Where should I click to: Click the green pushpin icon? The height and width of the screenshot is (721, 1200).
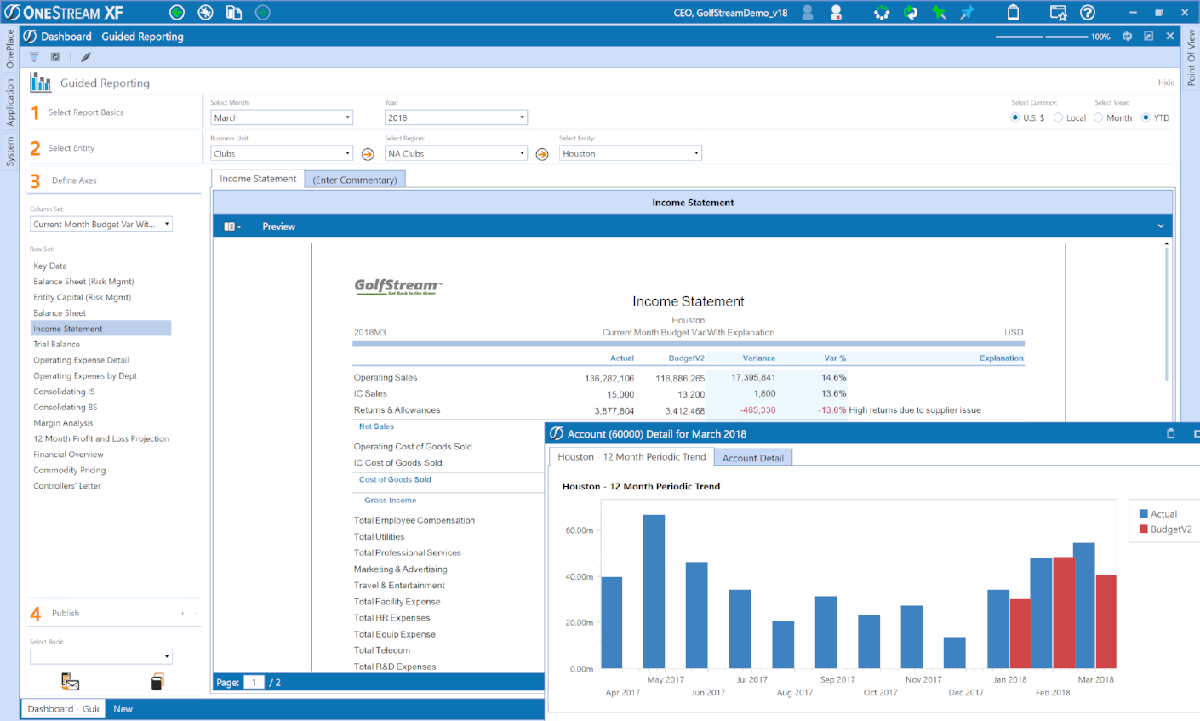[939, 13]
